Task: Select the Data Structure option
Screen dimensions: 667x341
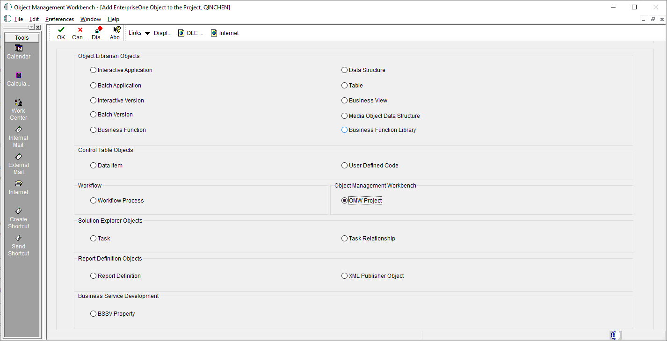Action: [x=345, y=70]
